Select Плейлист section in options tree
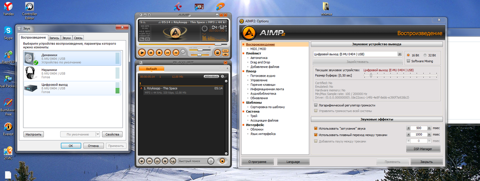The image size is (480, 181). 254,53
